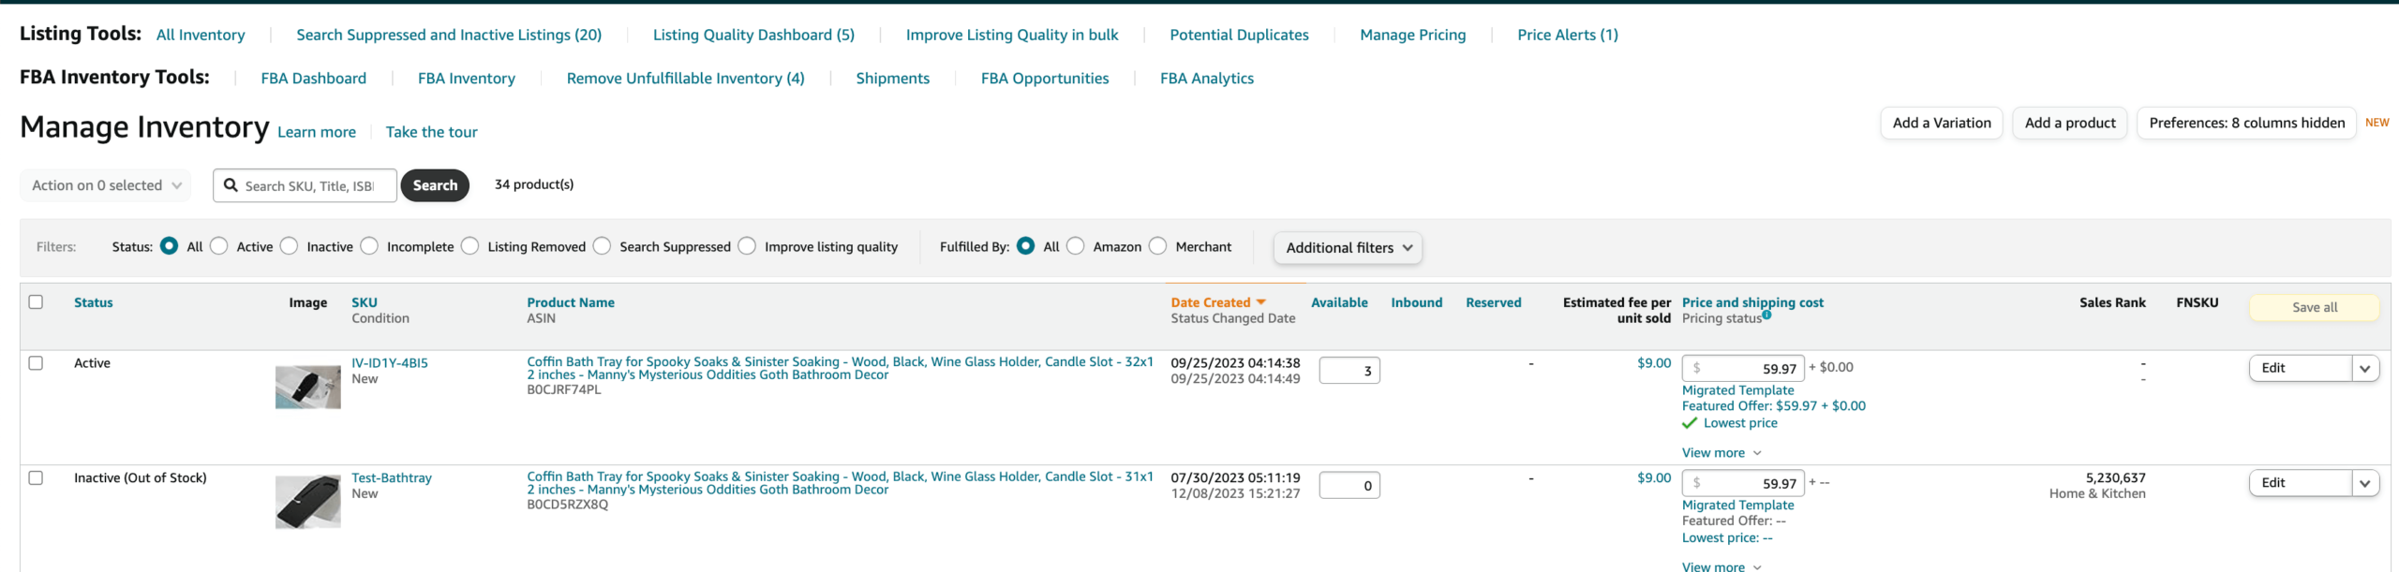Sort by the Status column header
This screenshot has width=2399, height=572.
point(94,302)
